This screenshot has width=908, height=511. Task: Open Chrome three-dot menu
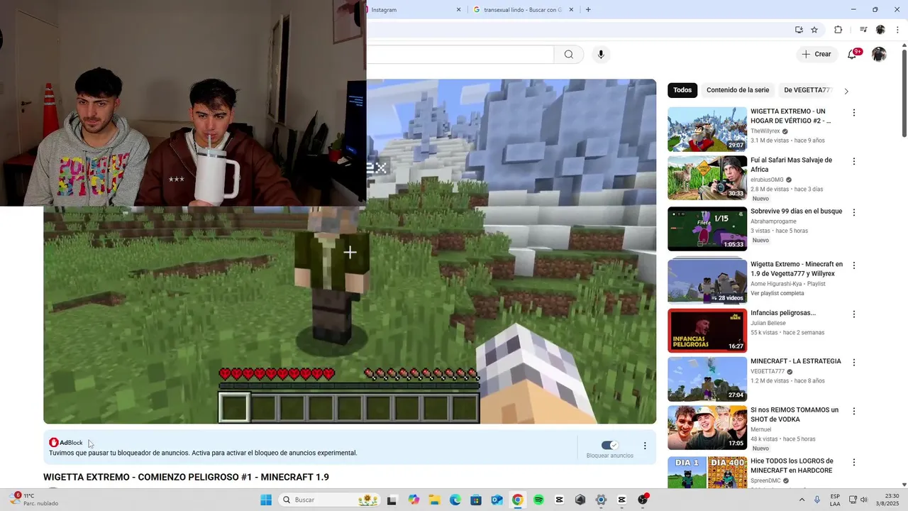pyautogui.click(x=897, y=30)
